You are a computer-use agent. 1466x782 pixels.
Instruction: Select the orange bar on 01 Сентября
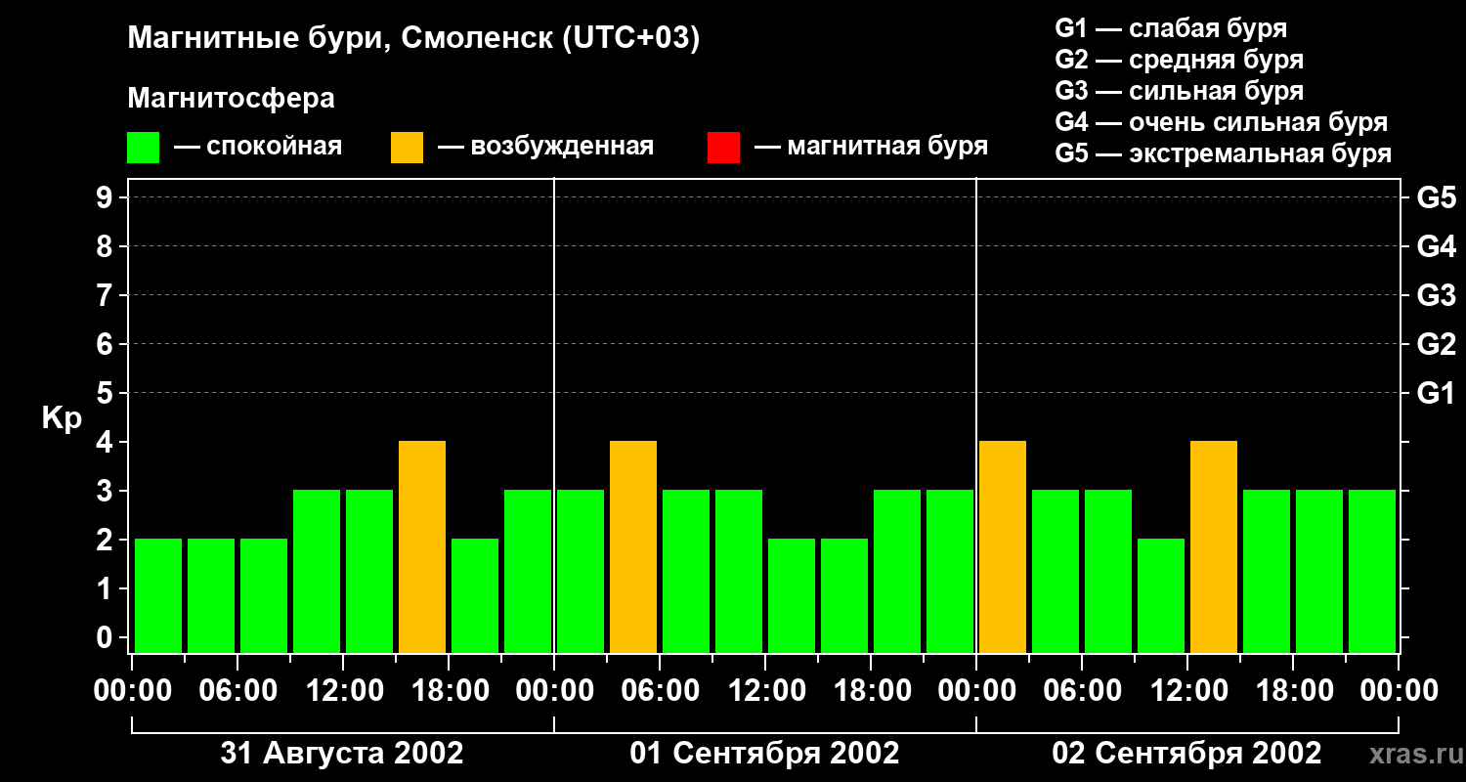tap(633, 546)
